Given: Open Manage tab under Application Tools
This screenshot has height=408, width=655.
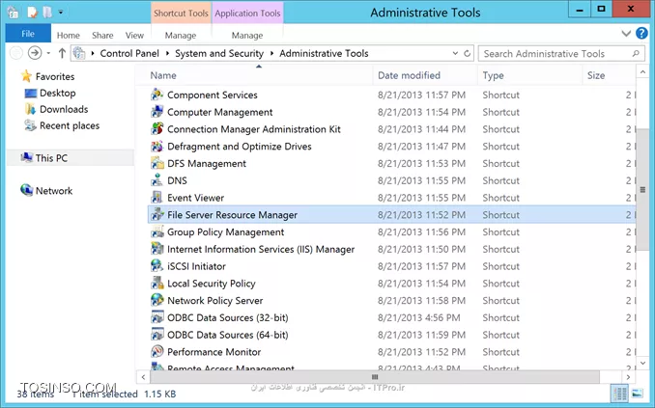Looking at the screenshot, I should (247, 36).
